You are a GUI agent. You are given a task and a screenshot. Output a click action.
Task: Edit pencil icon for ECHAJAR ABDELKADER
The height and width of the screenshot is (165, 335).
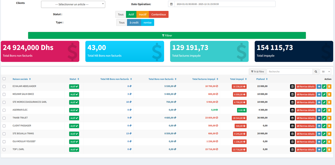point(324,87)
